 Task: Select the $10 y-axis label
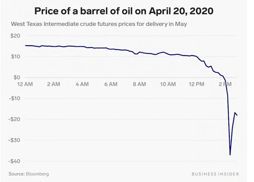16,57
